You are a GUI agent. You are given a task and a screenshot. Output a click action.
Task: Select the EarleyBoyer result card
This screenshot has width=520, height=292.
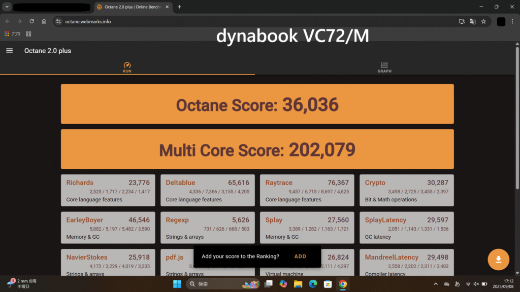pos(108,228)
